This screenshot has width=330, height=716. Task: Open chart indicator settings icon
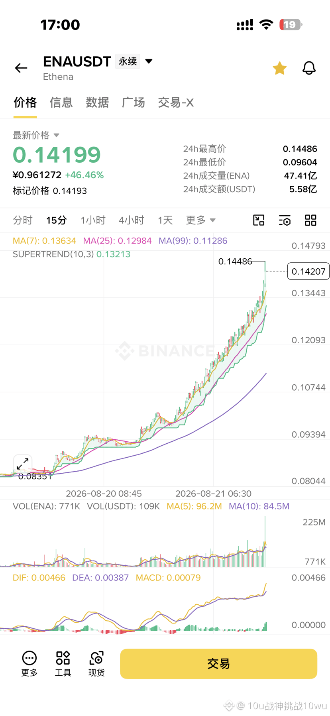click(285, 220)
